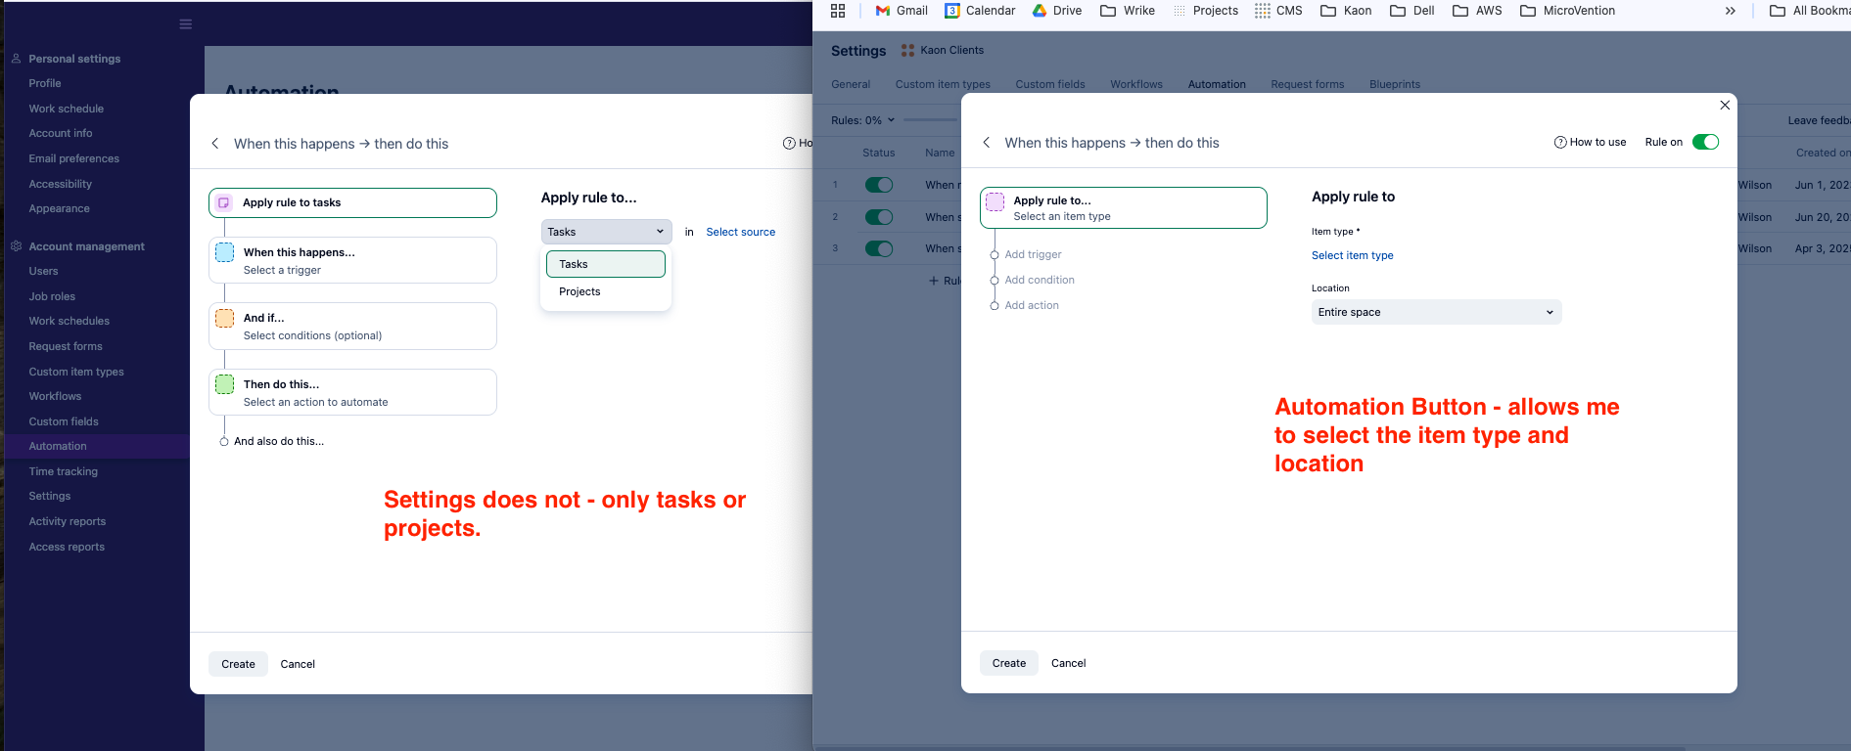This screenshot has width=1851, height=751.
Task: Click And also do this step
Action: click(278, 441)
